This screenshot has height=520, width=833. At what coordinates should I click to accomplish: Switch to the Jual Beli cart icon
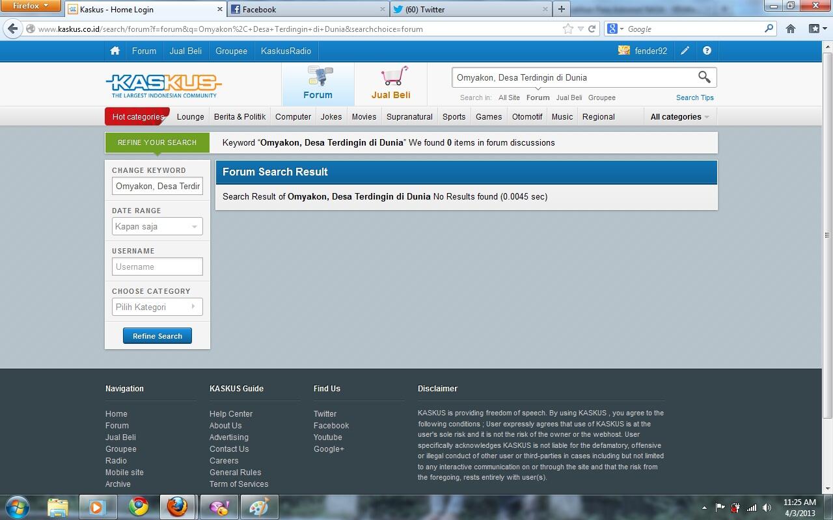391,83
